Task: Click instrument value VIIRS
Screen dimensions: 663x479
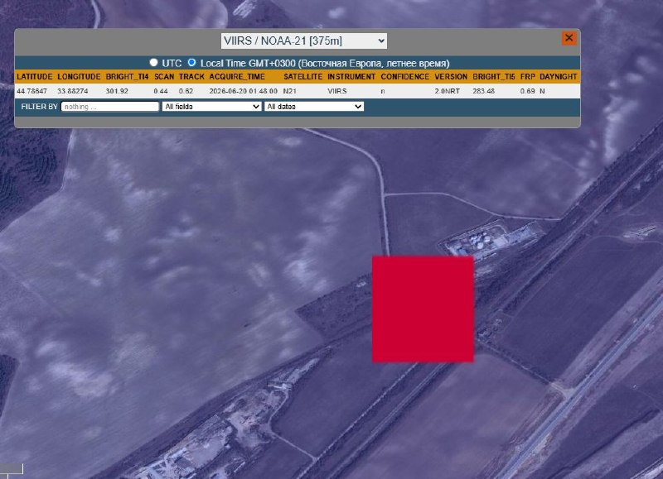Action: point(337,91)
